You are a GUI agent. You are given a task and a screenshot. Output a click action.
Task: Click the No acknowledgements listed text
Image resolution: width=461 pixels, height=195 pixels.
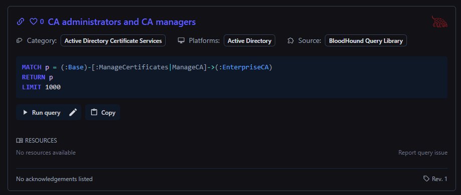tap(54, 179)
